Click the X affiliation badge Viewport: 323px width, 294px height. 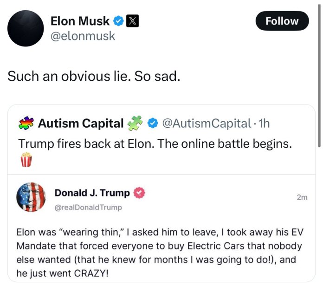[x=131, y=20]
